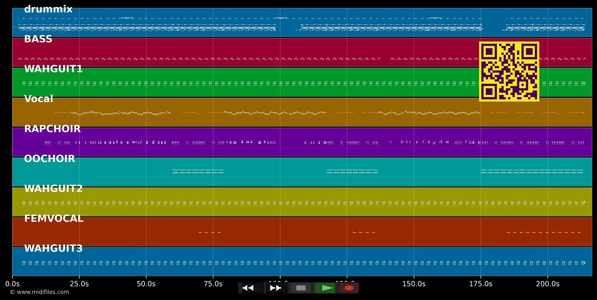597x300 pixels.
Task: Mute the FEMVOCAL track
Action: point(54,218)
